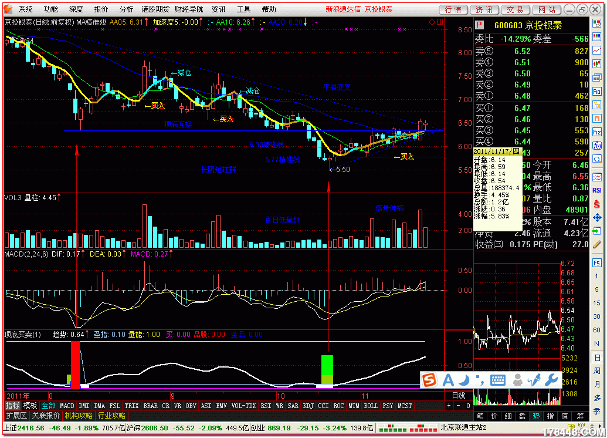
Task: Select the 周 weekly period in sidebar
Action: pyautogui.click(x=596, y=371)
